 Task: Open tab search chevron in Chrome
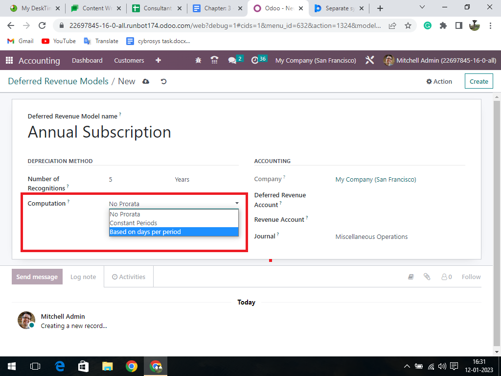(422, 7)
